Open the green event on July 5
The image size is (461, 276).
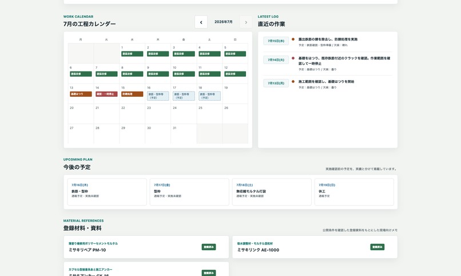[235, 54]
